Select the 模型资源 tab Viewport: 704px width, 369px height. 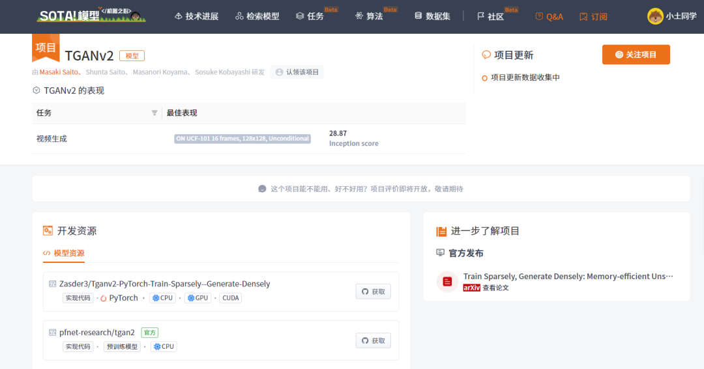(64, 253)
